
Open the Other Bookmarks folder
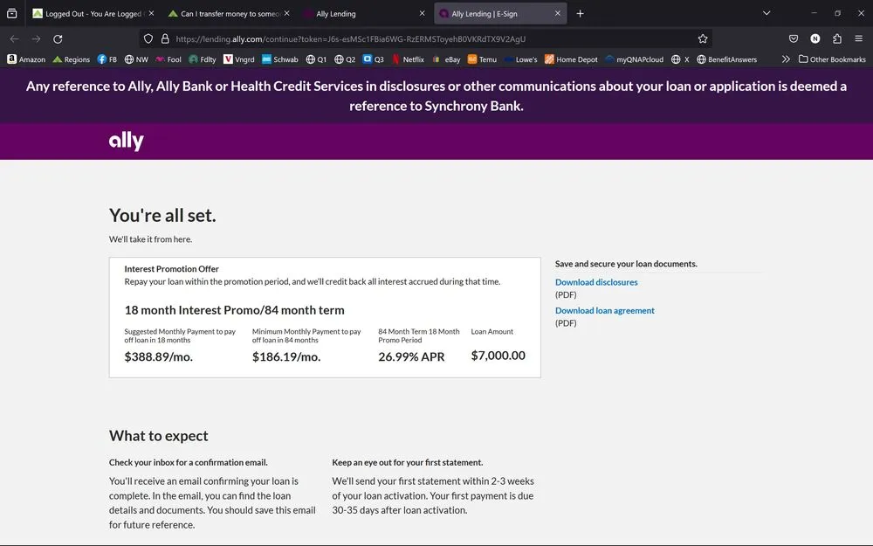pyautogui.click(x=832, y=59)
